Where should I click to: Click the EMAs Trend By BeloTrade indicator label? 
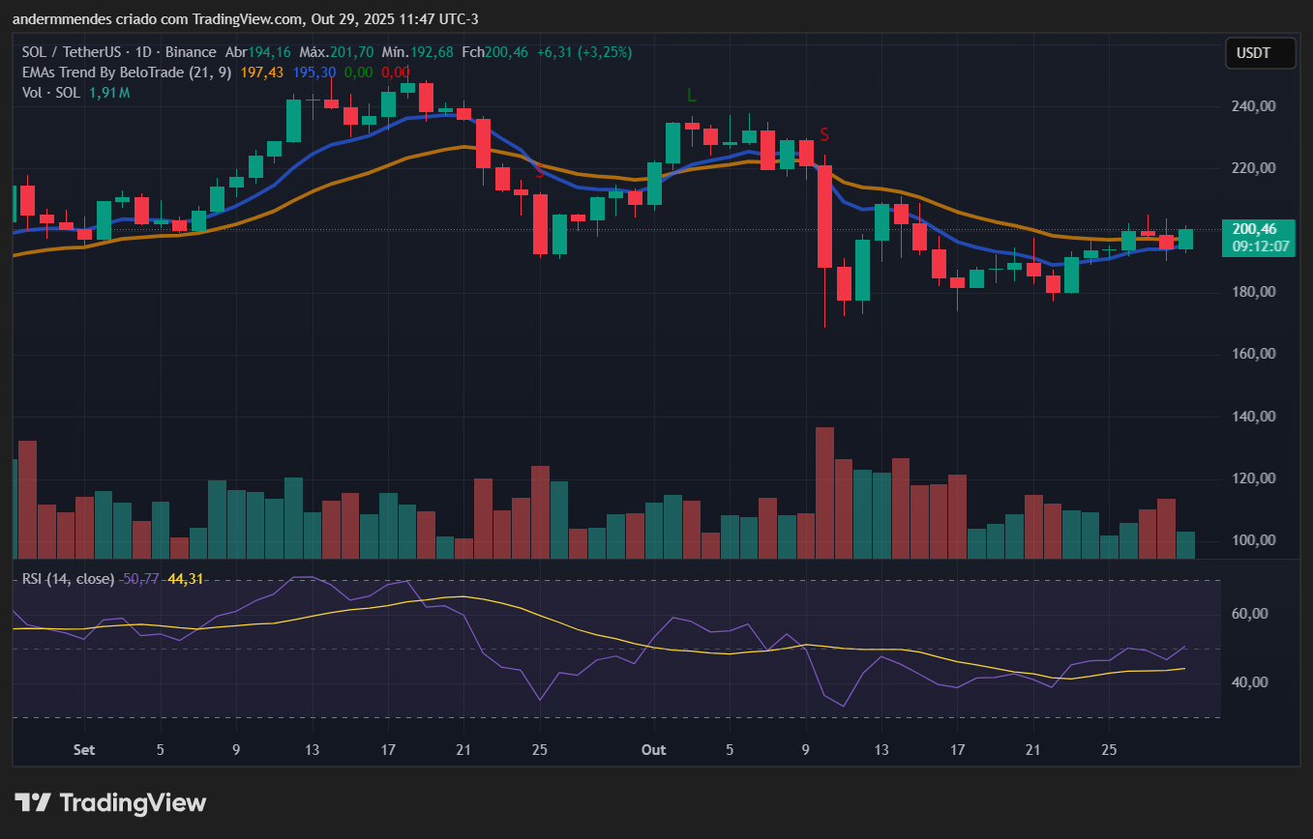(x=118, y=72)
